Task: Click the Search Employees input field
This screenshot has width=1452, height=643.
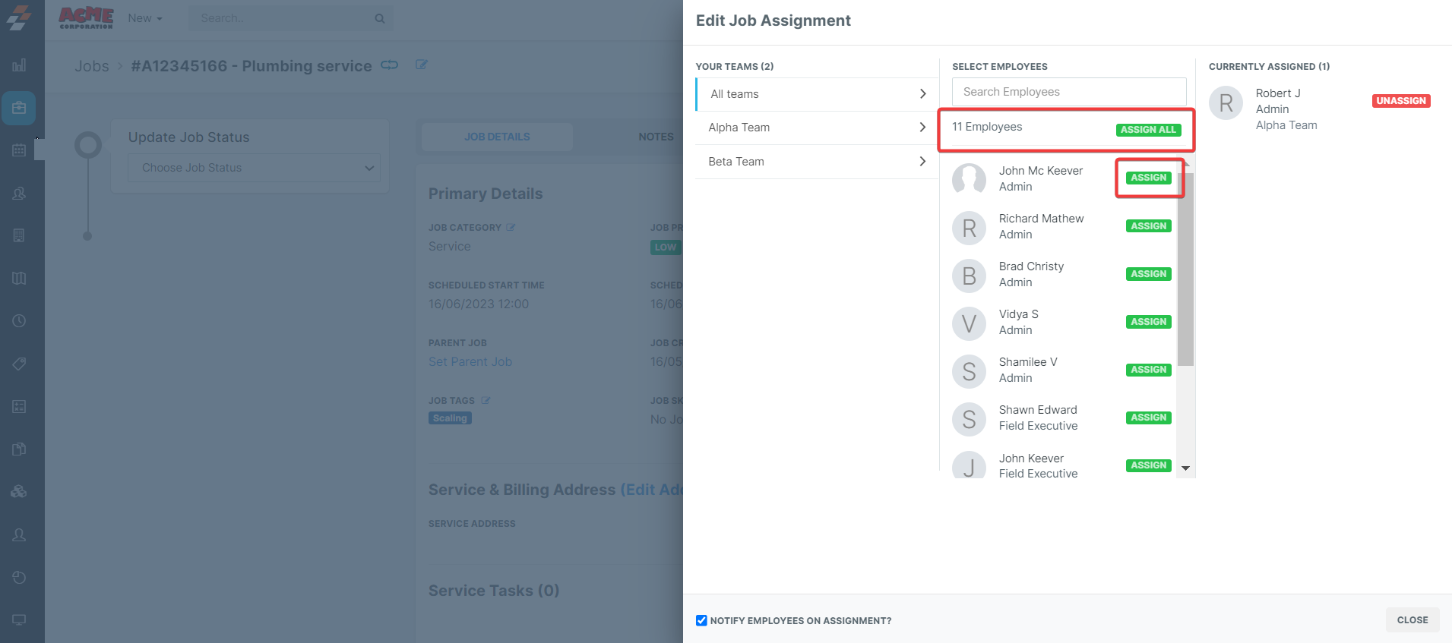Action: click(x=1068, y=92)
